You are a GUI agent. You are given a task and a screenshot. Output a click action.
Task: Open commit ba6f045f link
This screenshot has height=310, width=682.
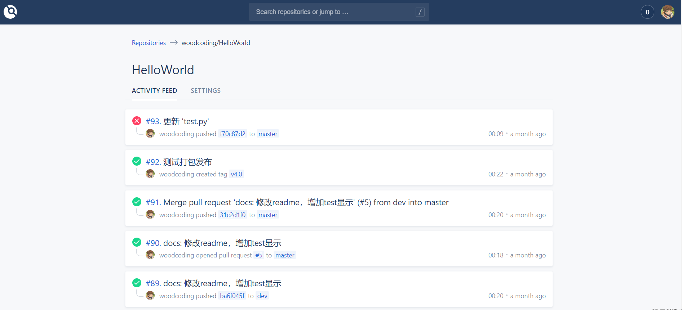point(232,296)
